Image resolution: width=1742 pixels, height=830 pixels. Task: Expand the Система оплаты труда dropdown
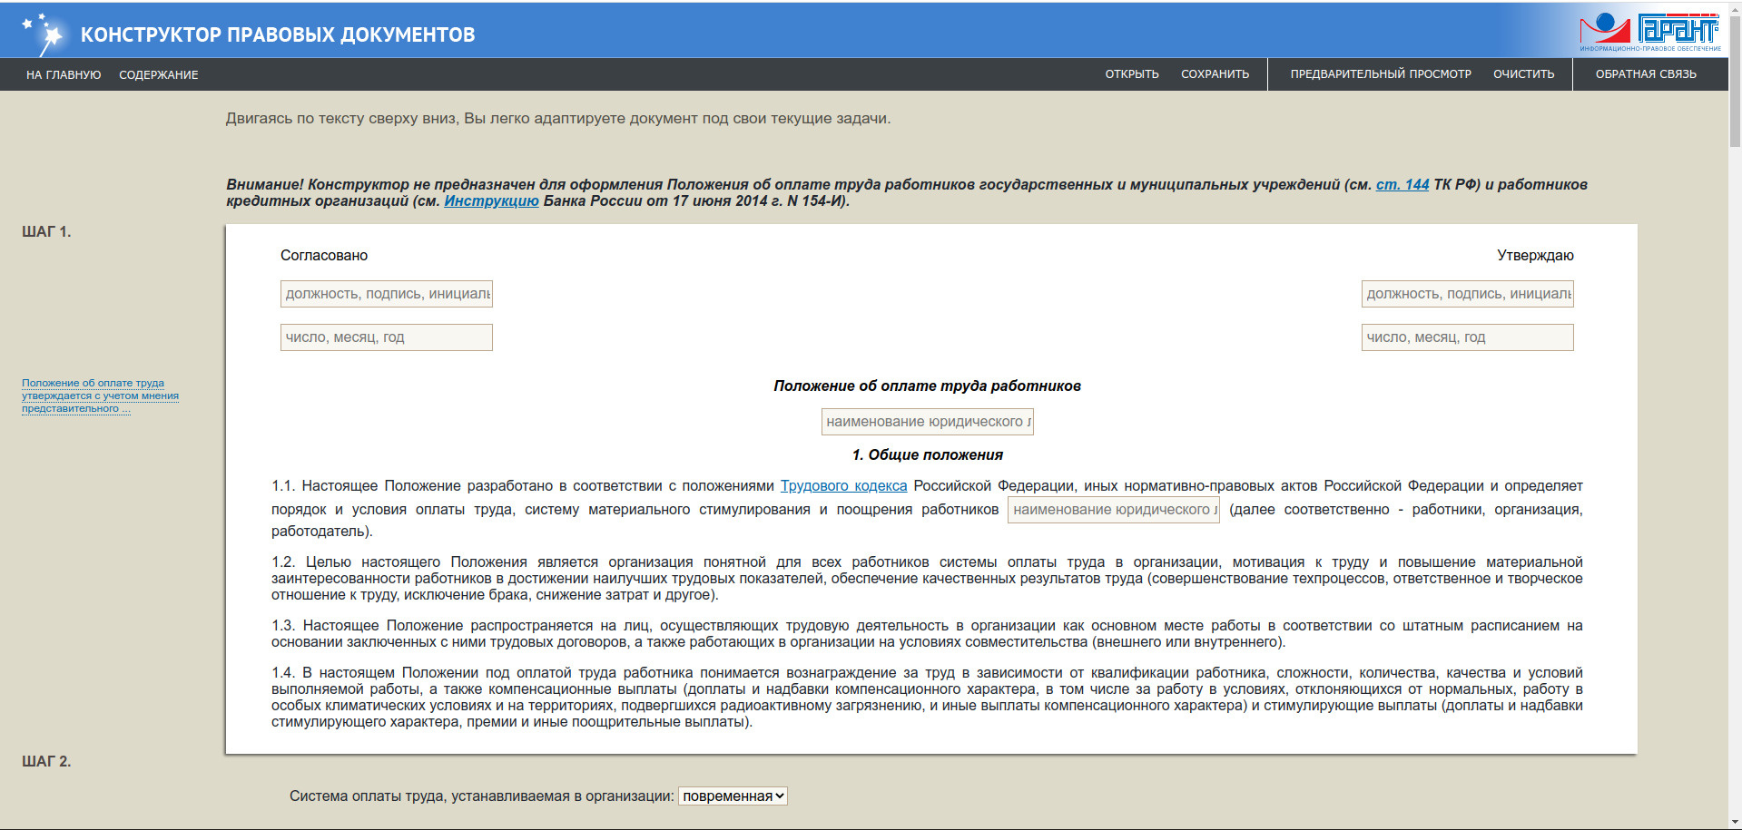733,796
